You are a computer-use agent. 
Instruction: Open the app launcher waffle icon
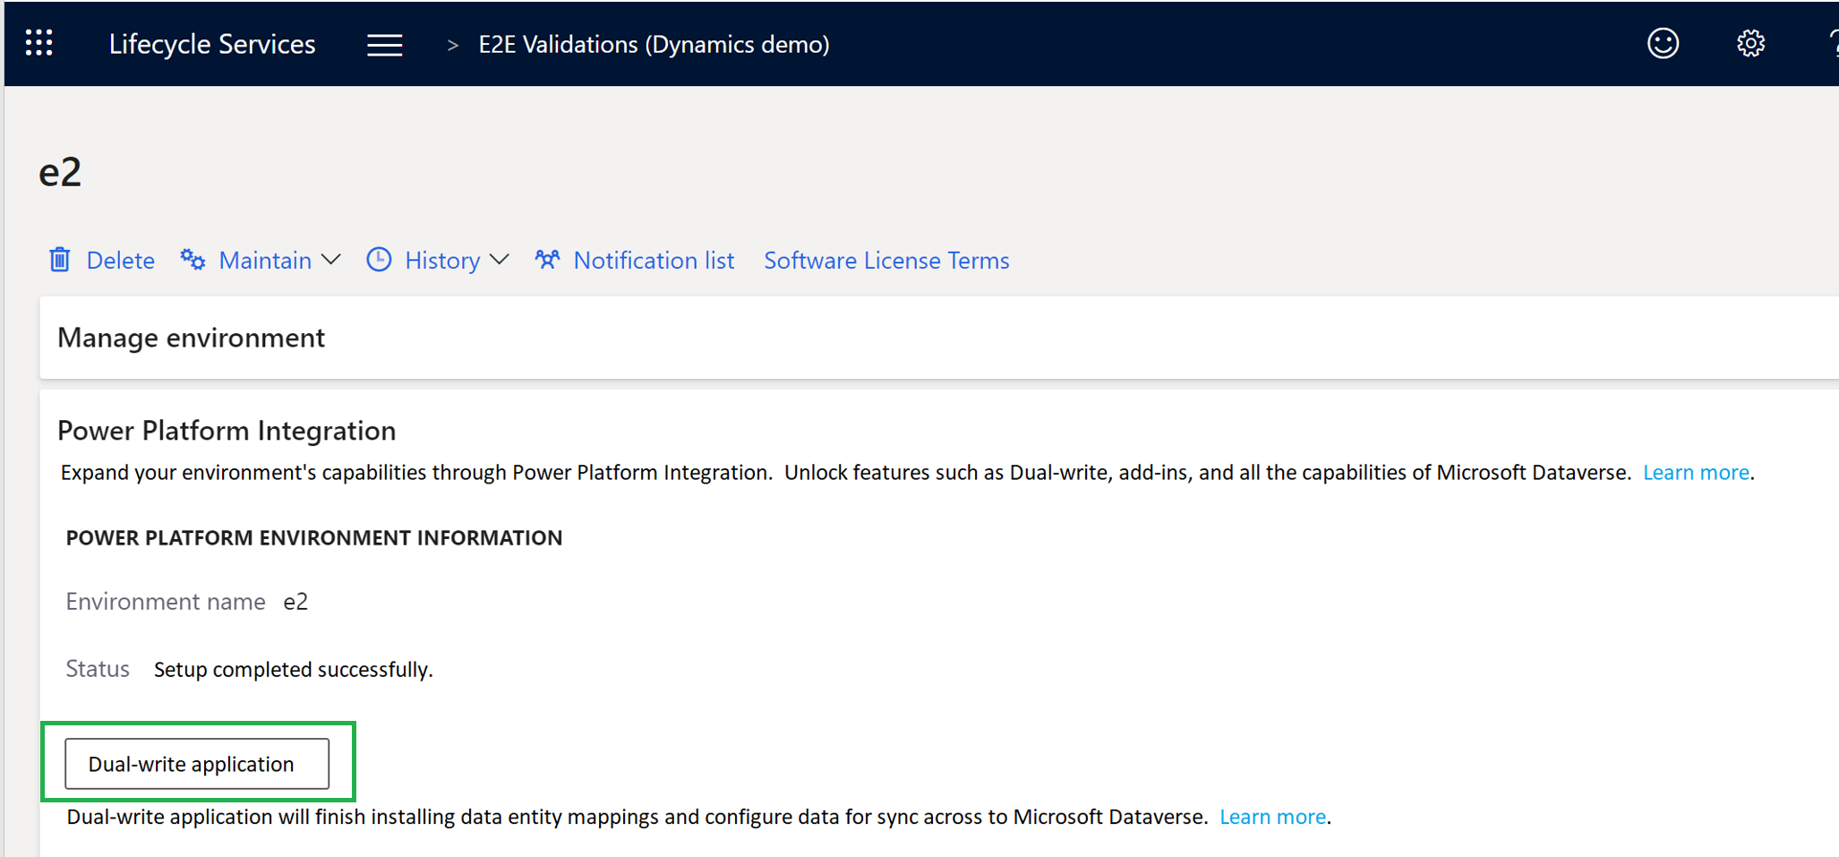[x=38, y=43]
